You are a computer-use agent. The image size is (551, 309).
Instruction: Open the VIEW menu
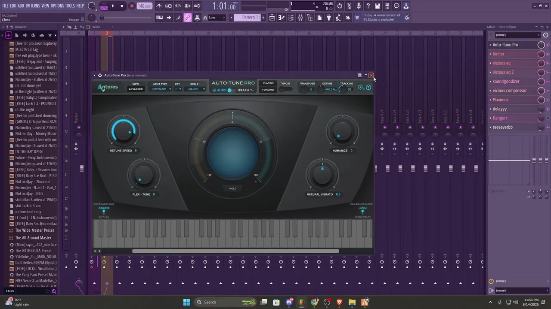pyautogui.click(x=45, y=6)
